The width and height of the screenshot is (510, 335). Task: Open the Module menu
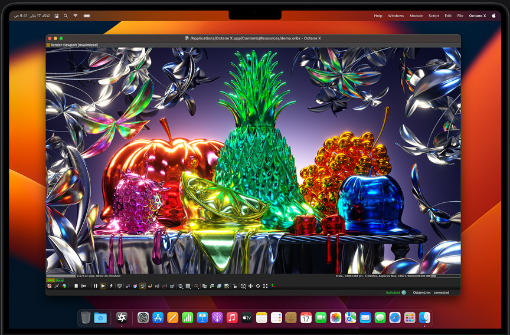coord(416,16)
